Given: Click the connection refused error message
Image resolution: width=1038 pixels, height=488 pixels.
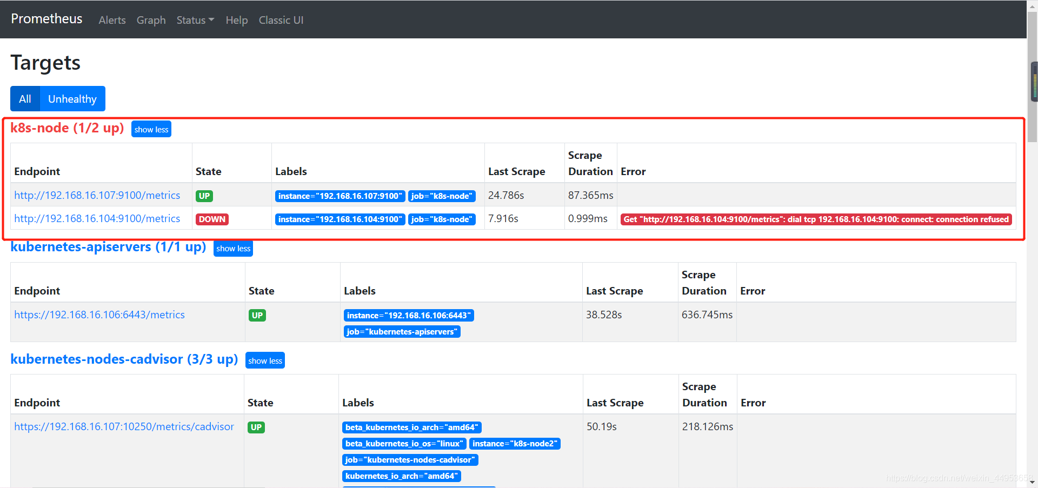Looking at the screenshot, I should pos(816,219).
